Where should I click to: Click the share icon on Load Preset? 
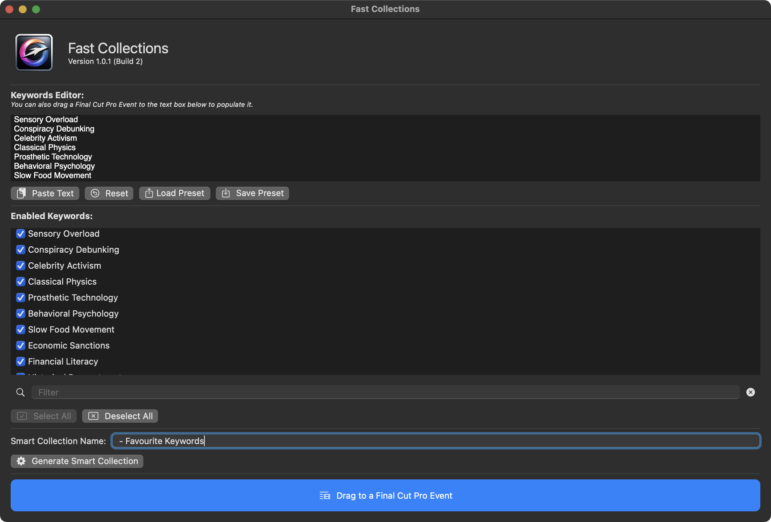pyautogui.click(x=149, y=193)
